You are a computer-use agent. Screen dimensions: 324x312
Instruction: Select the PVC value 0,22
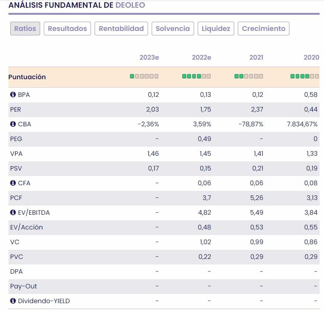205,257
